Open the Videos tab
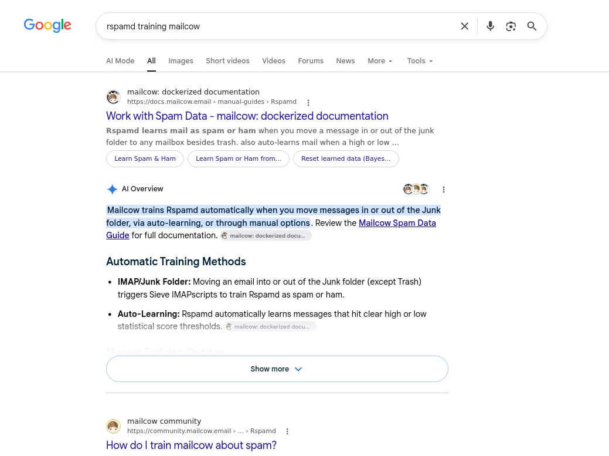This screenshot has height=456, width=609. click(x=274, y=61)
